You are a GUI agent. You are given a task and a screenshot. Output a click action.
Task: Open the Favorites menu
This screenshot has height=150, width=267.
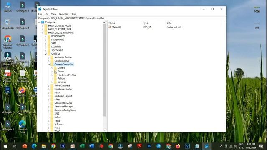coord(63,14)
